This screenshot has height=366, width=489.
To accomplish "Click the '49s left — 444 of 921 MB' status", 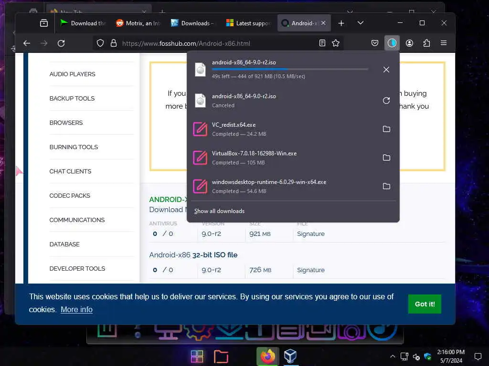I will tap(258, 76).
